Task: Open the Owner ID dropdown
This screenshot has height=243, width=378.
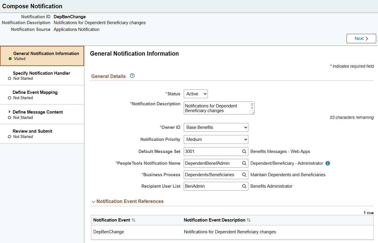Action: (216, 127)
